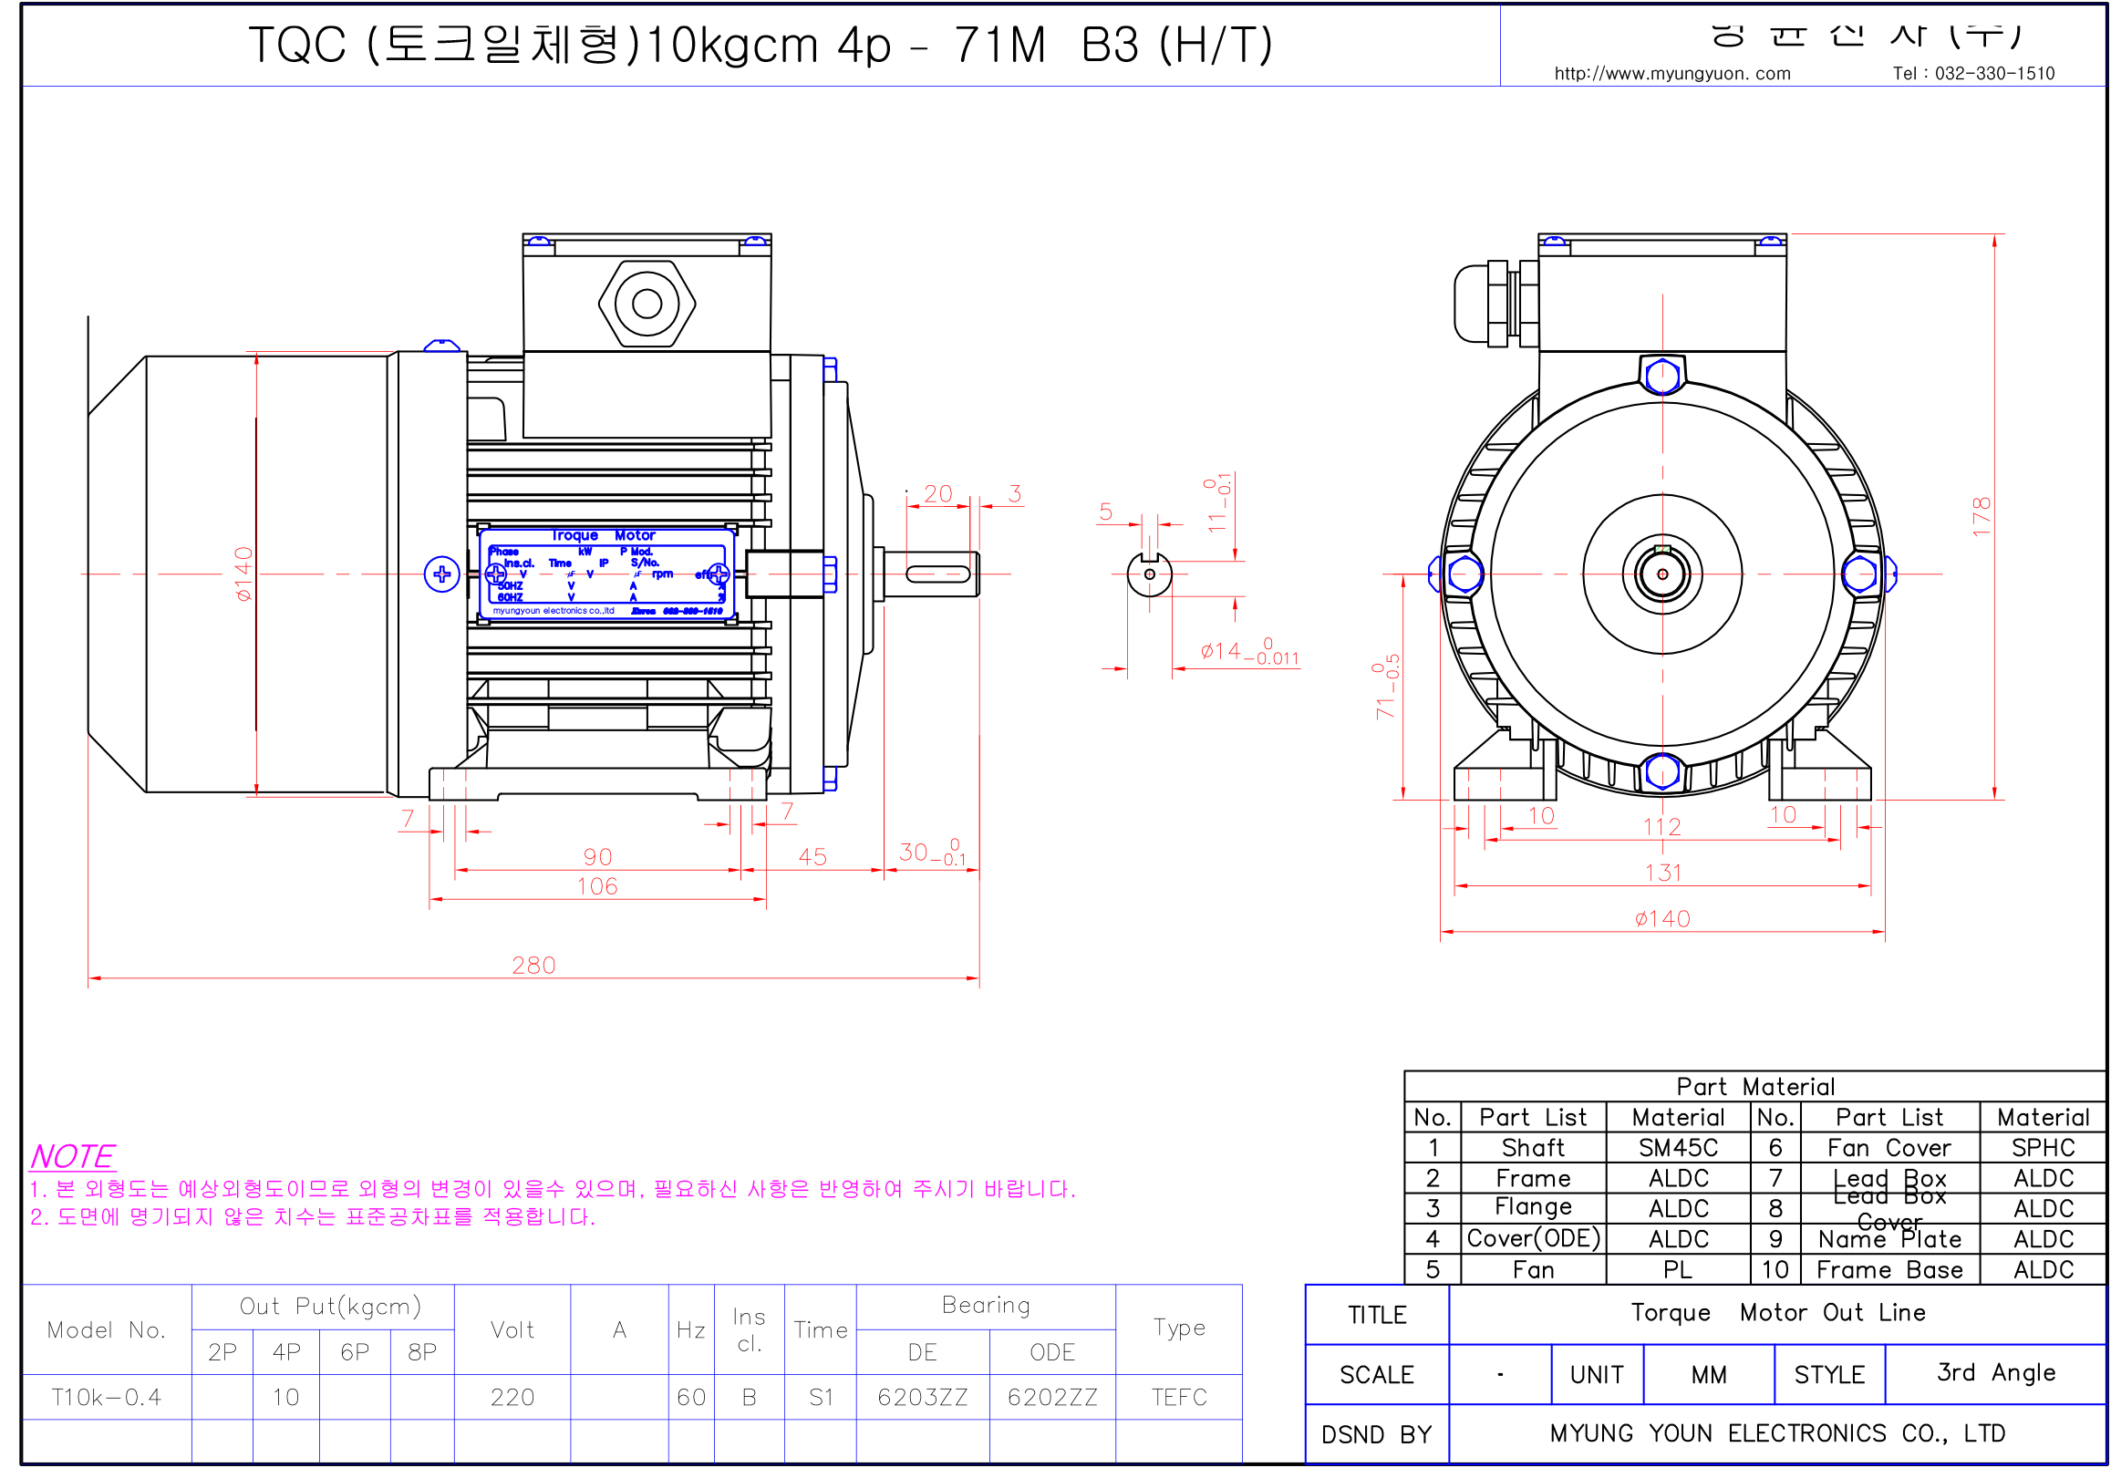The height and width of the screenshot is (1468, 2111).
Task: Click the 'Cover(ODE)' part list entry
Action: pos(1533,1238)
